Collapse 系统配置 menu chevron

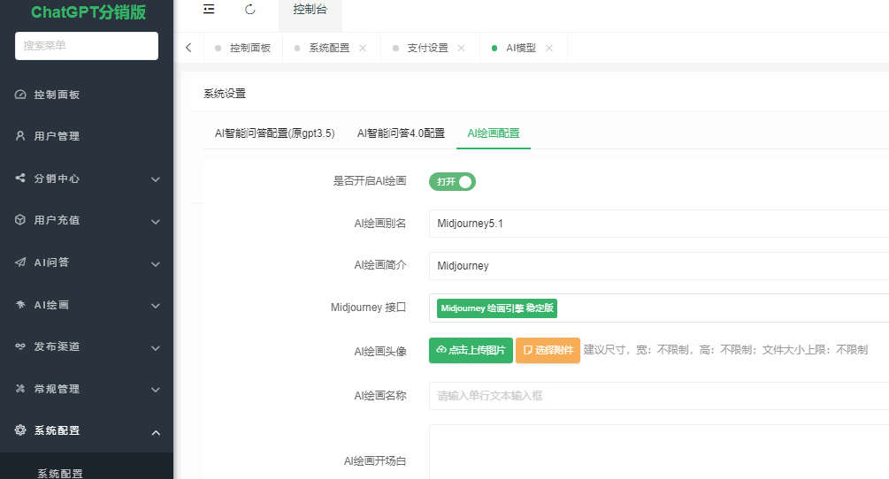[156, 432]
